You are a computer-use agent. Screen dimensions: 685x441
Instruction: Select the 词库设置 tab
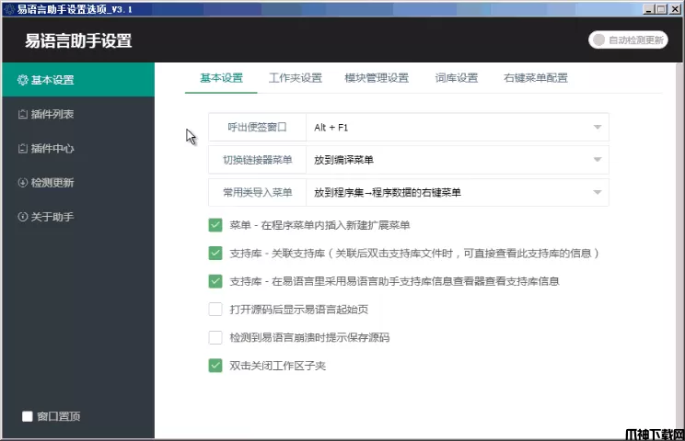pos(457,78)
